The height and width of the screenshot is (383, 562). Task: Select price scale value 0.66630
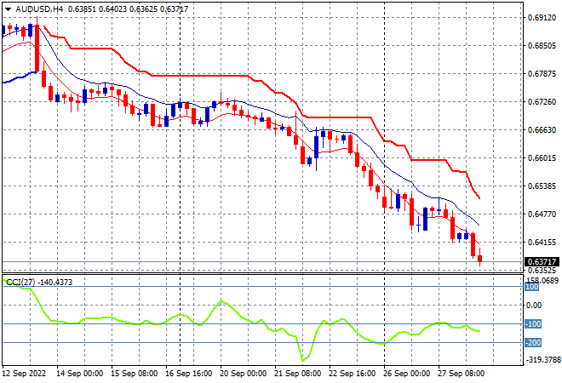[x=542, y=129]
